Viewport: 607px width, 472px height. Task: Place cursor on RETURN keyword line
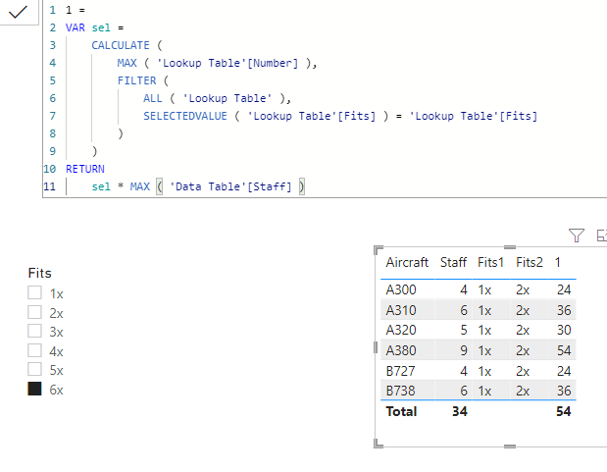85,169
